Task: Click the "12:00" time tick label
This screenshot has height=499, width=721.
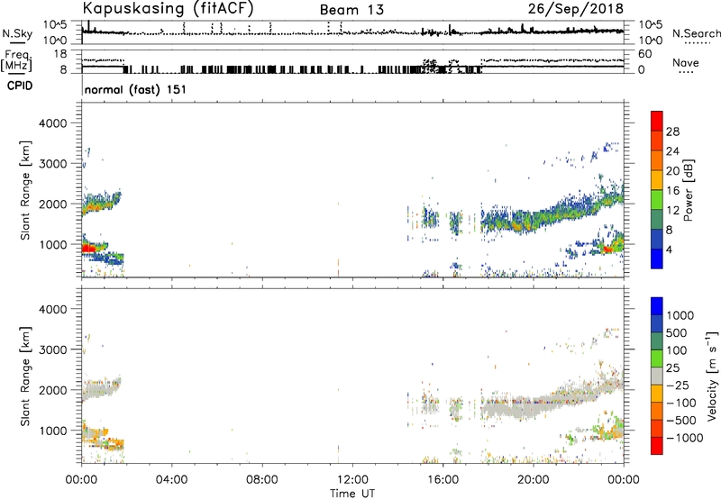Action: click(352, 480)
